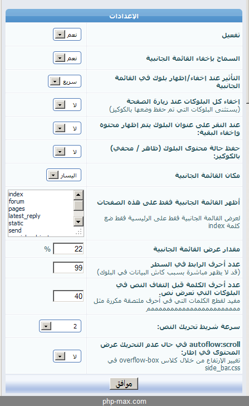The image size is (249, 406).
Task: Click the الإعدادات panel header
Action: 124,16
